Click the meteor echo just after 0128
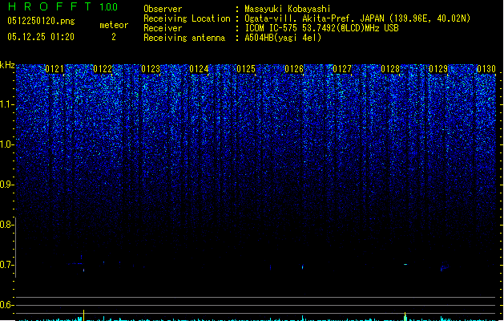Viewport: 504px width, 321px height. point(405,264)
